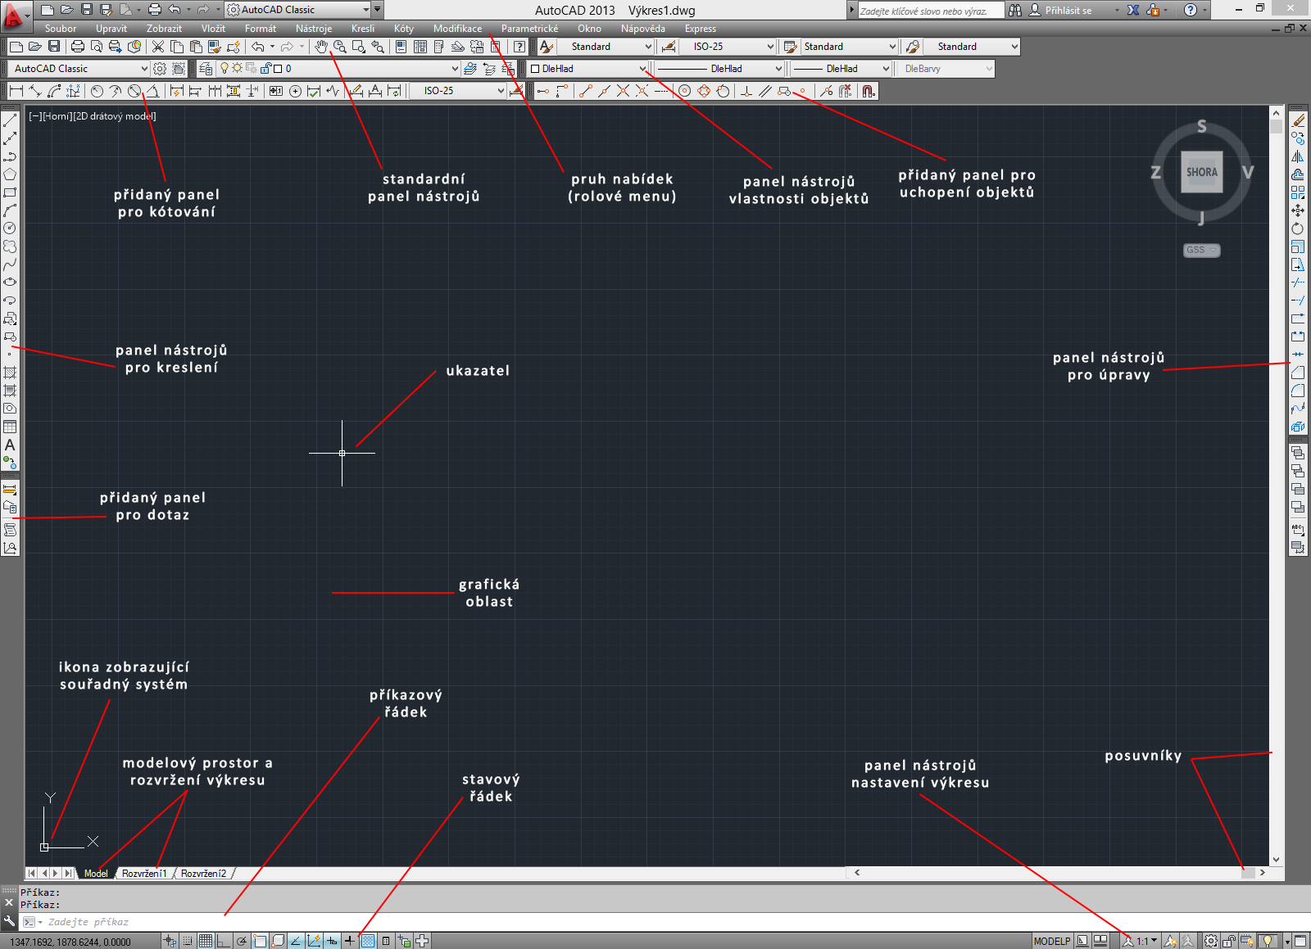Screen dimensions: 1311x949
Task: Click the Přihlásit se sign-in button
Action: 1068,11
